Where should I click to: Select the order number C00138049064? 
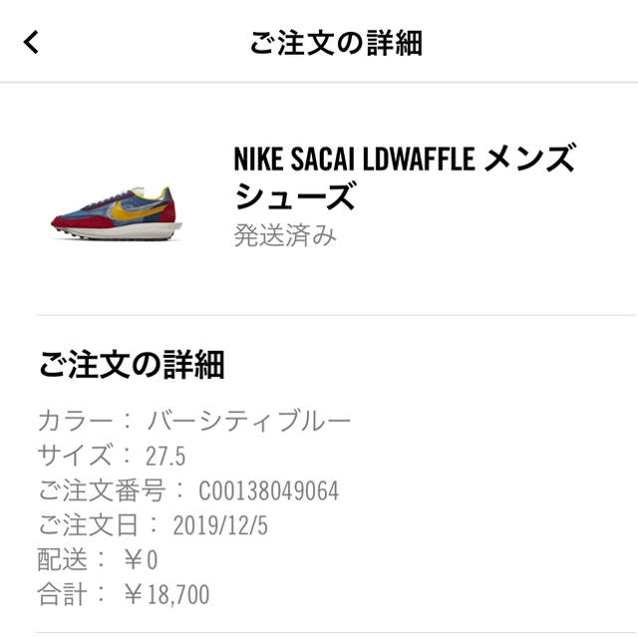268,490
